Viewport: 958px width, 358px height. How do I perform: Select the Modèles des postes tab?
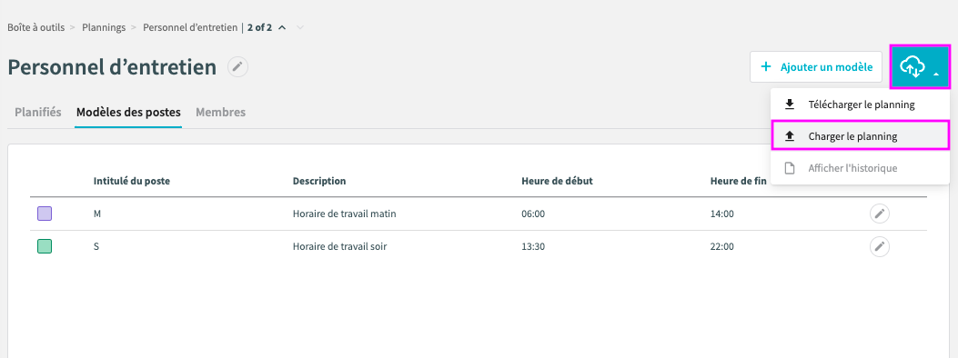pyautogui.click(x=128, y=113)
